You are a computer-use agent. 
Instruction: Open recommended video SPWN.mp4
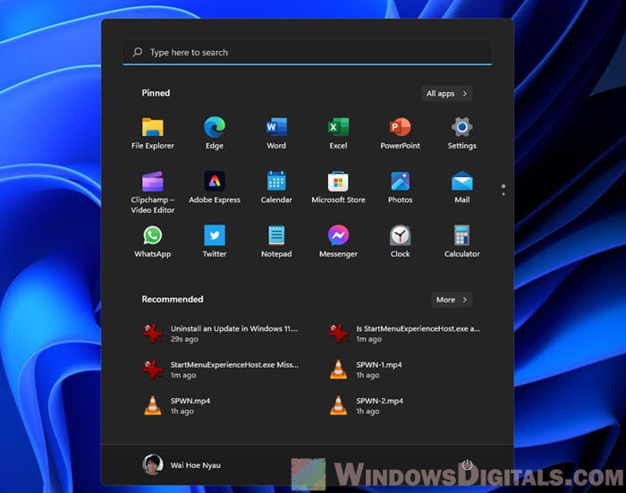click(x=176, y=405)
